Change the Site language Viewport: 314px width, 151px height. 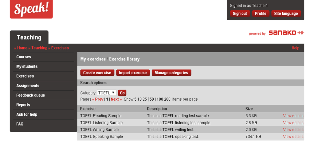(286, 14)
